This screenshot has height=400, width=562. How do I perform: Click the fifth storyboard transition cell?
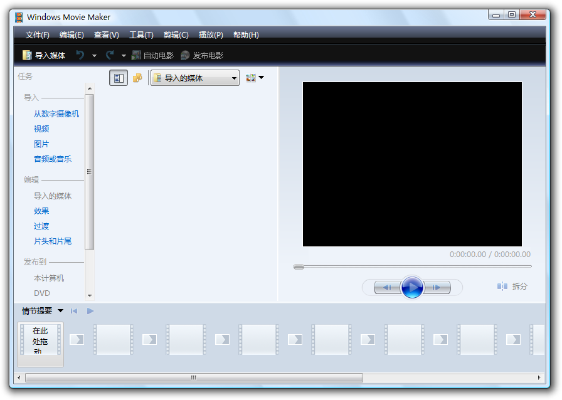[x=368, y=339]
